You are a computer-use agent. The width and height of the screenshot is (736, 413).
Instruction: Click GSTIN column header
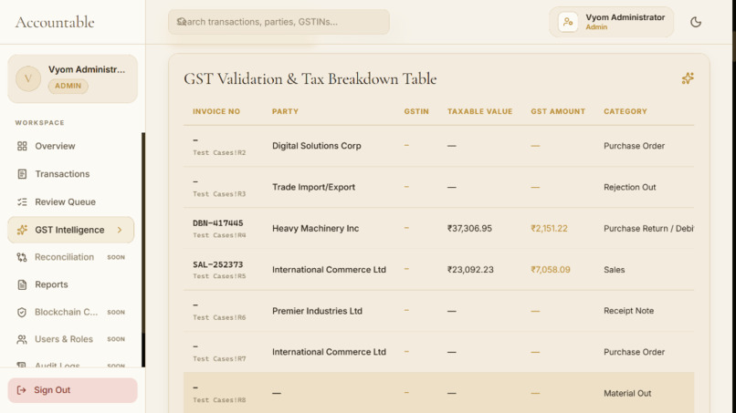click(416, 111)
